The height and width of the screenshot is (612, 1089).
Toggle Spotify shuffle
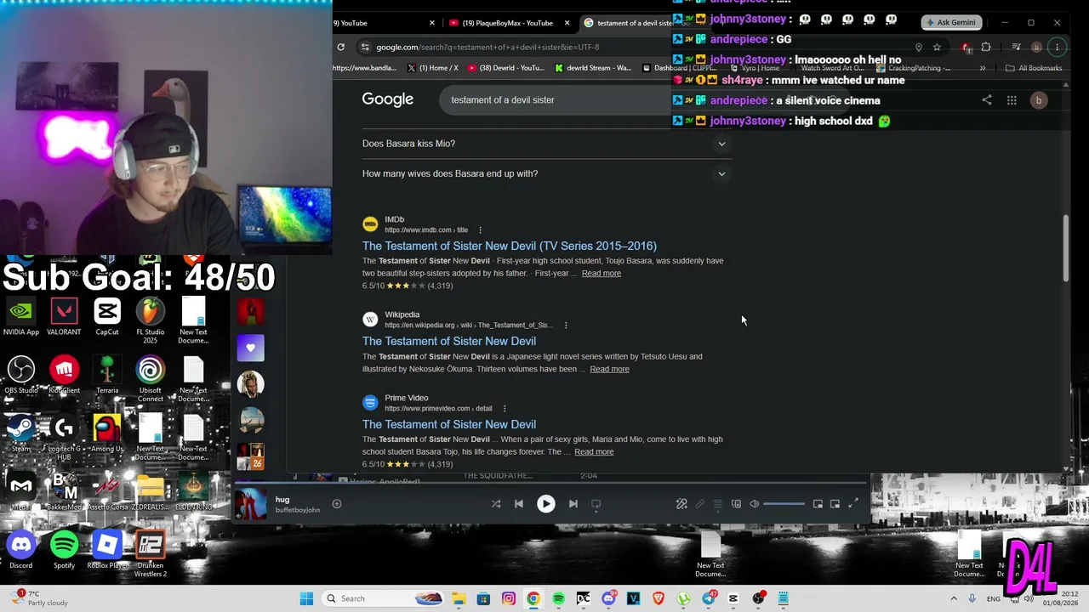coord(496,504)
